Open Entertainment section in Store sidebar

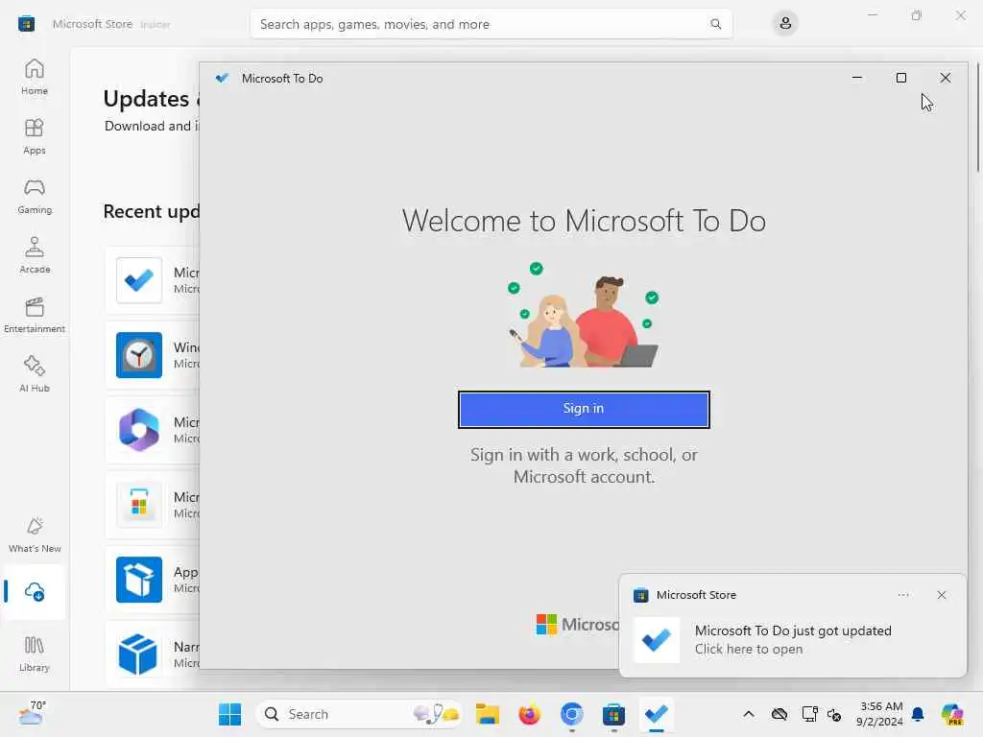pyautogui.click(x=34, y=315)
